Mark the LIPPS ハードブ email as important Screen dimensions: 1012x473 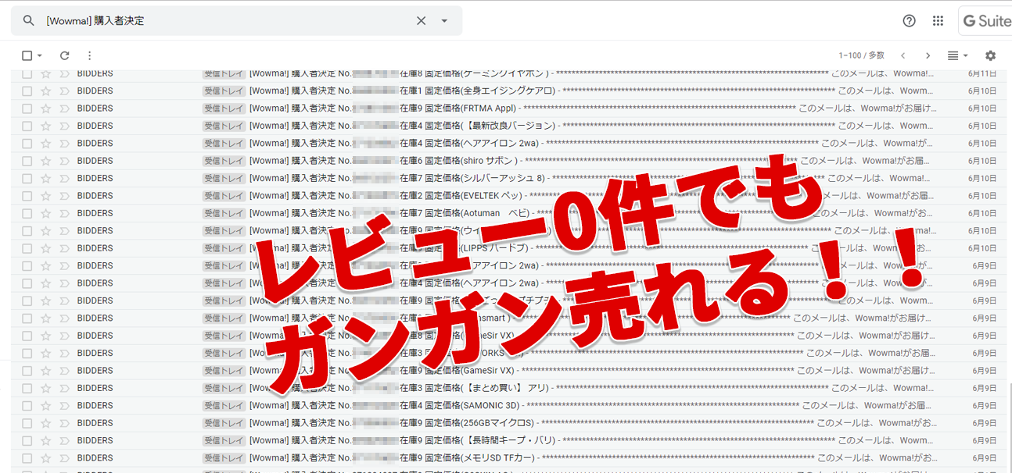[x=64, y=248]
